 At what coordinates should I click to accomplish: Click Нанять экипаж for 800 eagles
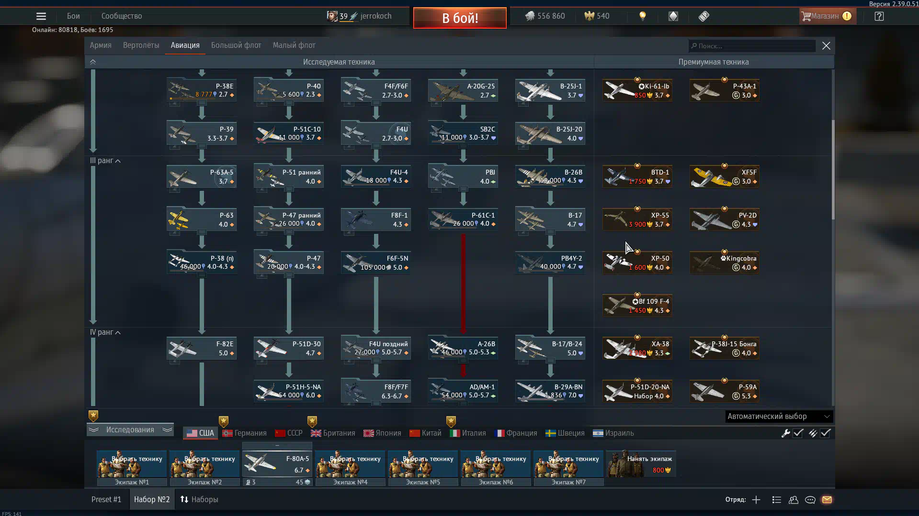(641, 464)
